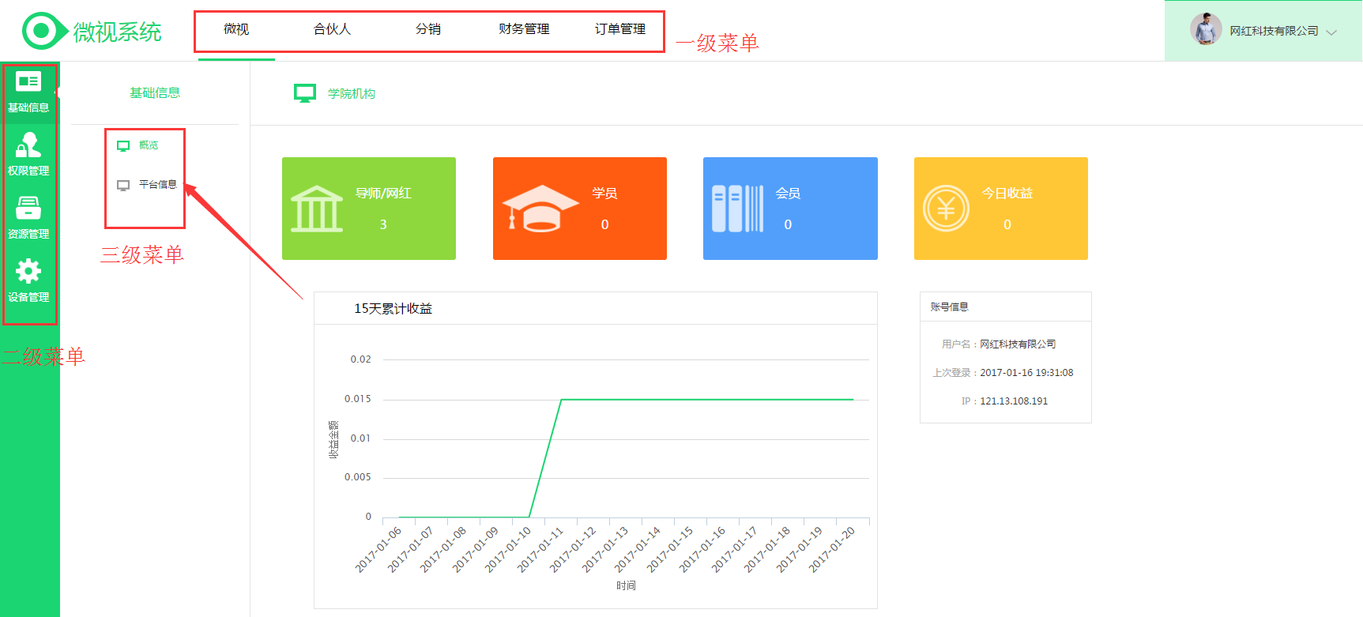
Task: Open the 资源管理 sidebar icon
Action: pos(28,208)
